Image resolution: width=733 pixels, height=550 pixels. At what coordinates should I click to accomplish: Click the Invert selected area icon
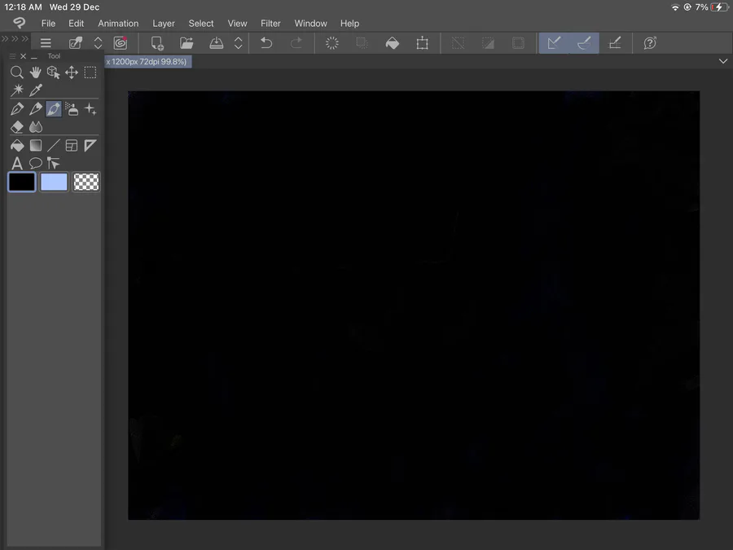tap(488, 43)
